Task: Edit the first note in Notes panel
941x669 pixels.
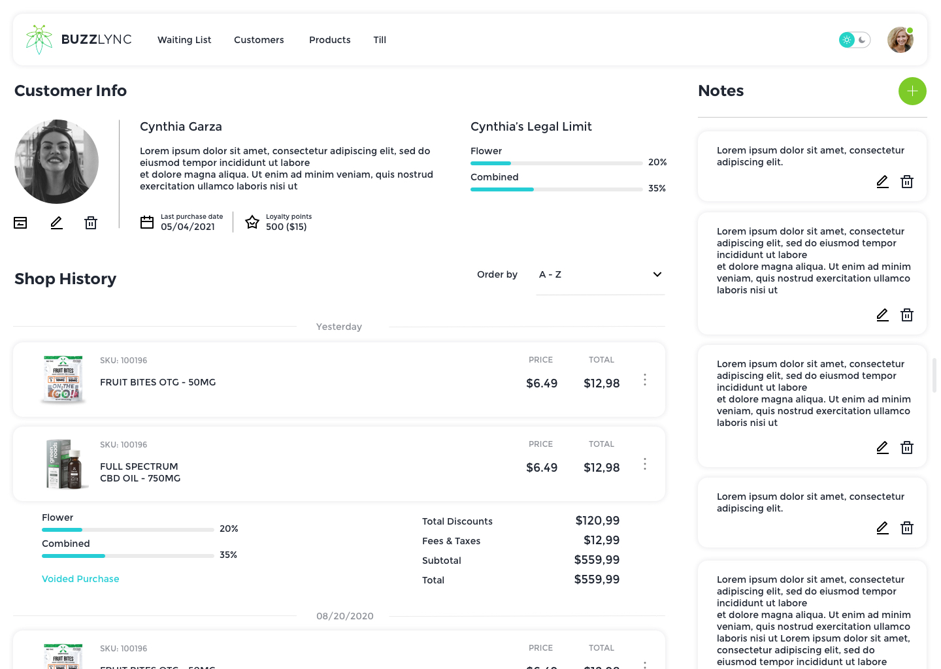Action: 882,182
